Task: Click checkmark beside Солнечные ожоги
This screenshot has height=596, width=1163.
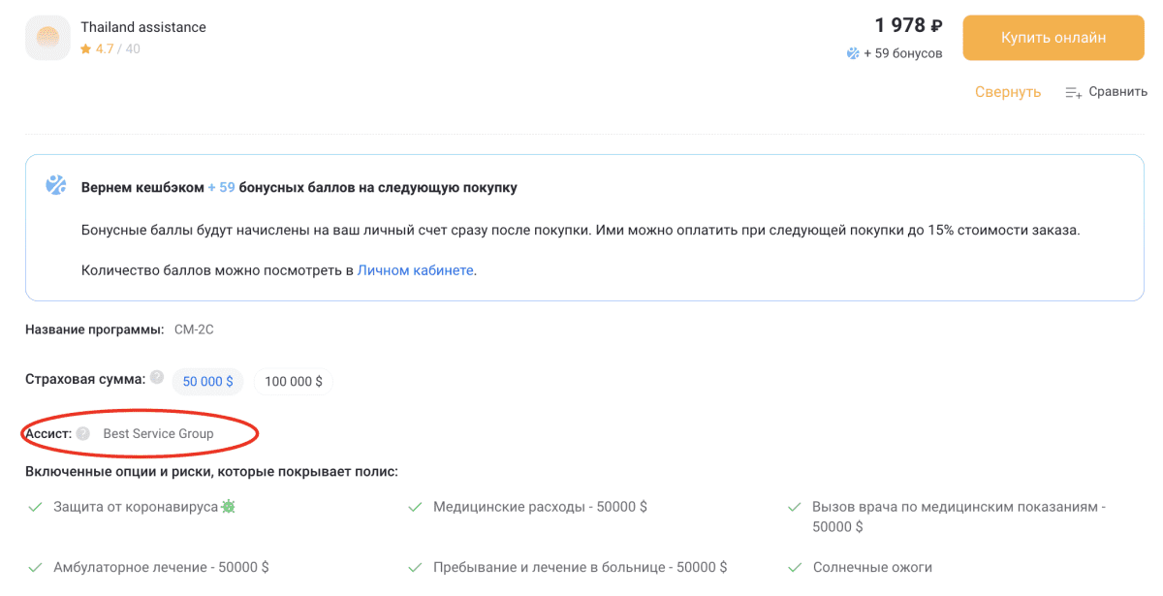Action: [795, 567]
